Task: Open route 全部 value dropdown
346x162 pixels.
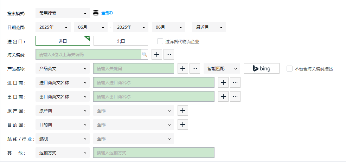Action: coord(134,139)
